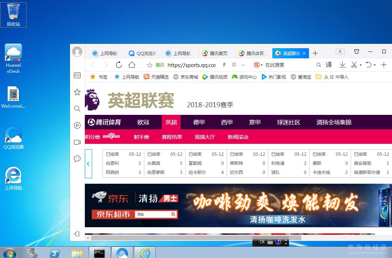Screen dimensions: 392x258
Task: Click the 在此搜索 search input field
Action: 289,65
